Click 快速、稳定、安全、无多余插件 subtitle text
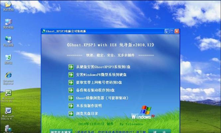 coord(110,55)
